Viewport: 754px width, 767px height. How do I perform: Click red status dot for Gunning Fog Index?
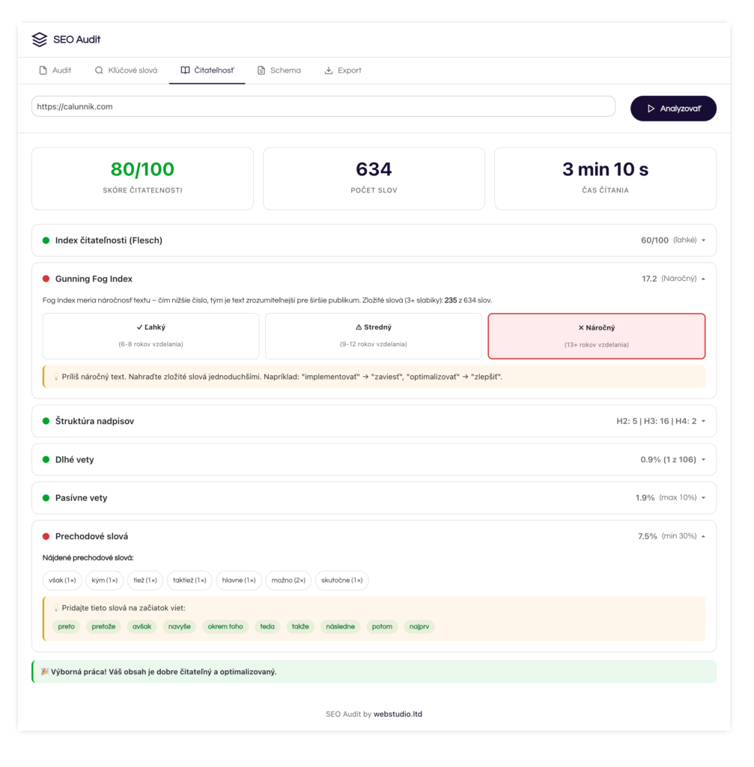point(46,279)
